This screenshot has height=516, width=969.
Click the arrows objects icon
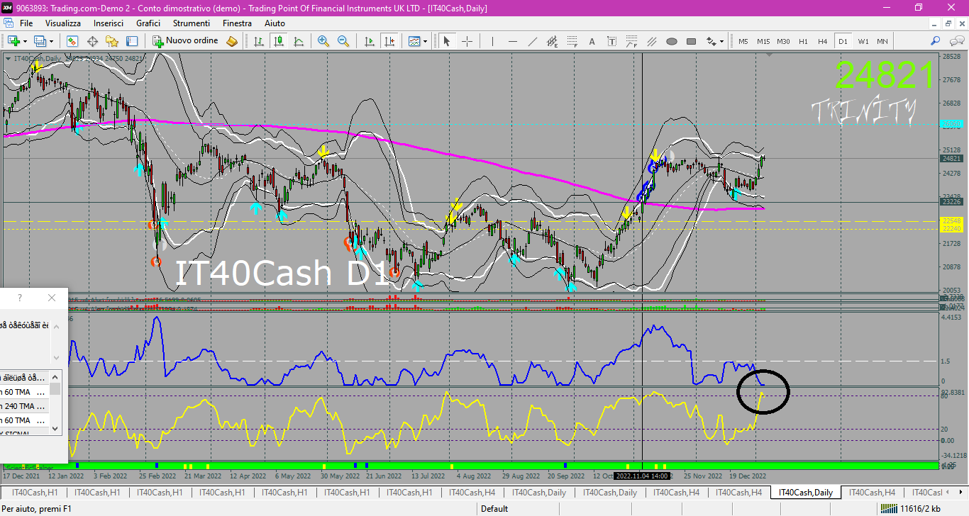click(711, 41)
